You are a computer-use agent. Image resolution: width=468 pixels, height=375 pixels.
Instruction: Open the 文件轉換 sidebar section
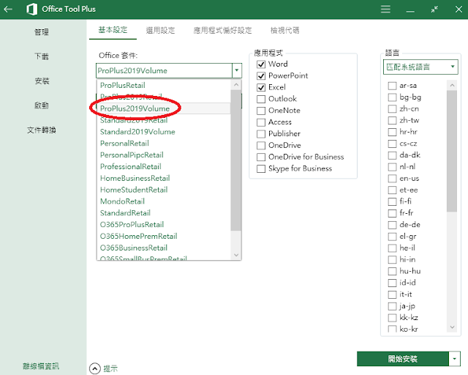42,130
